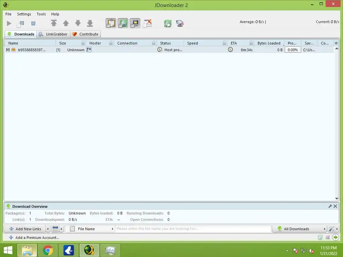Toggle auto reconnect in the toolbar

point(123,23)
